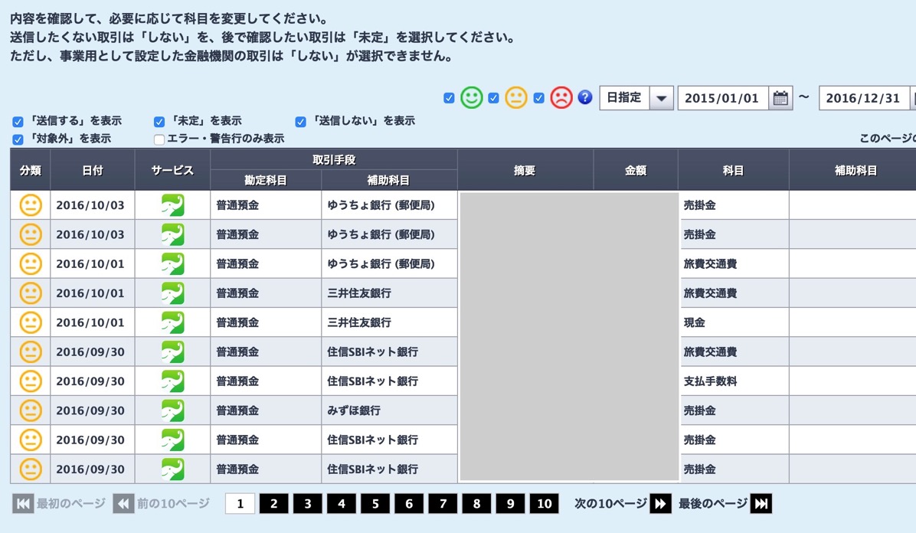Toggle the 「送信する」を表示 checkbox
The width and height of the screenshot is (916, 533).
[18, 122]
